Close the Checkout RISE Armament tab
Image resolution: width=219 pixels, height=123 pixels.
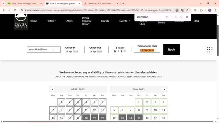[x=117, y=3]
